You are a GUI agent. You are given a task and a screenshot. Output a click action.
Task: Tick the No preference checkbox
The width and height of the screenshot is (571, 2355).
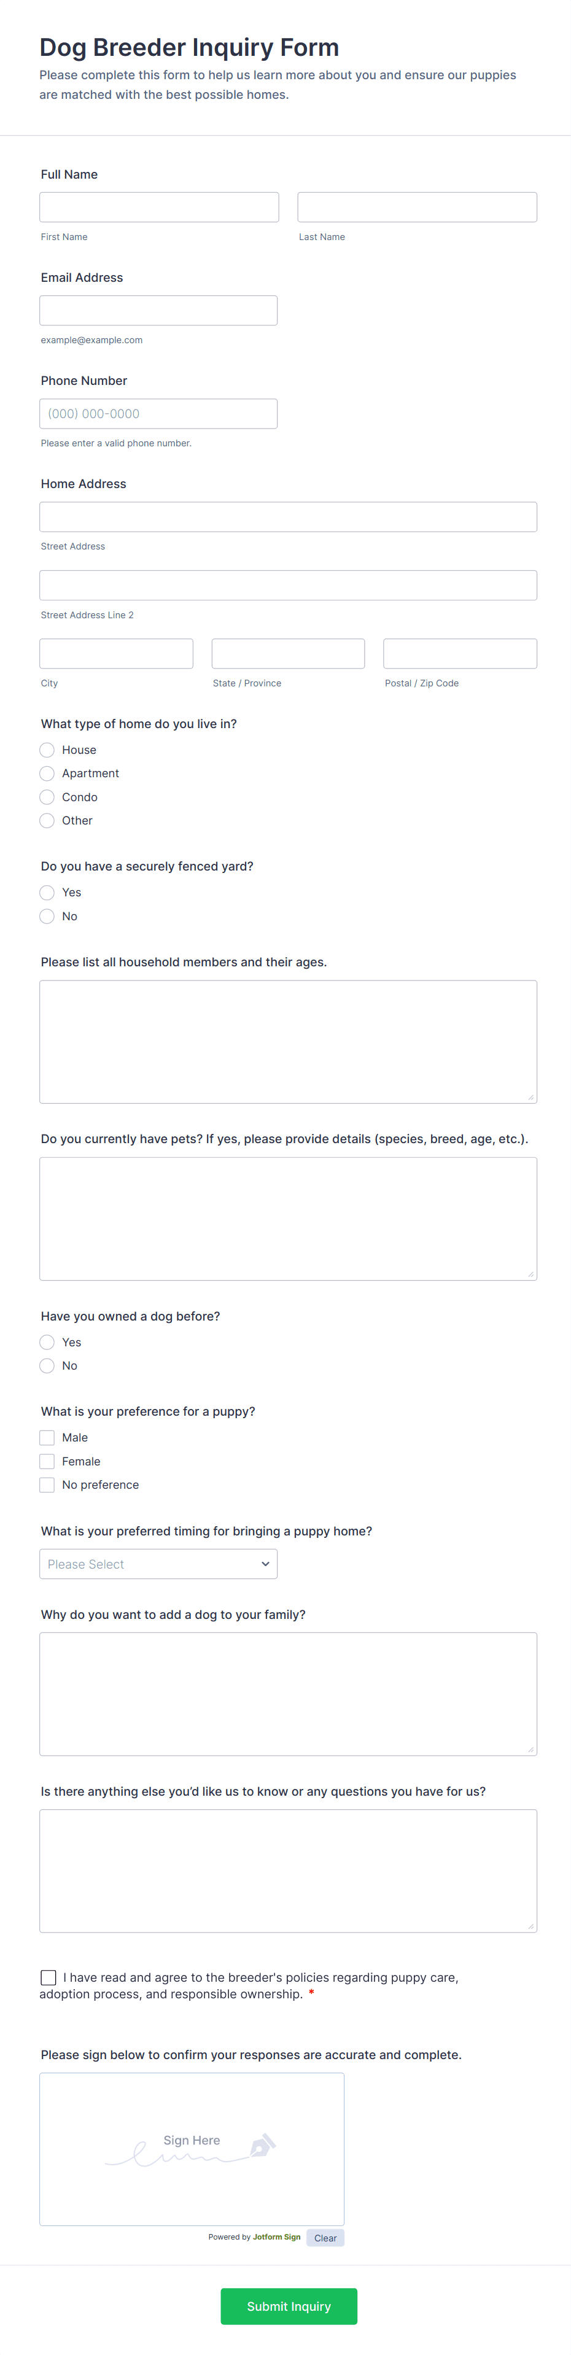[47, 1486]
